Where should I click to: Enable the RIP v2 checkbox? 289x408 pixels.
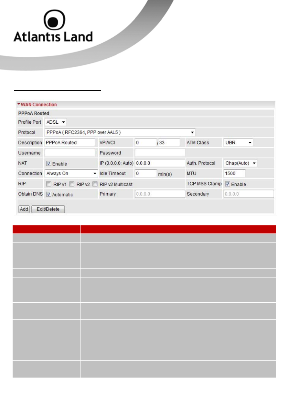click(71, 184)
